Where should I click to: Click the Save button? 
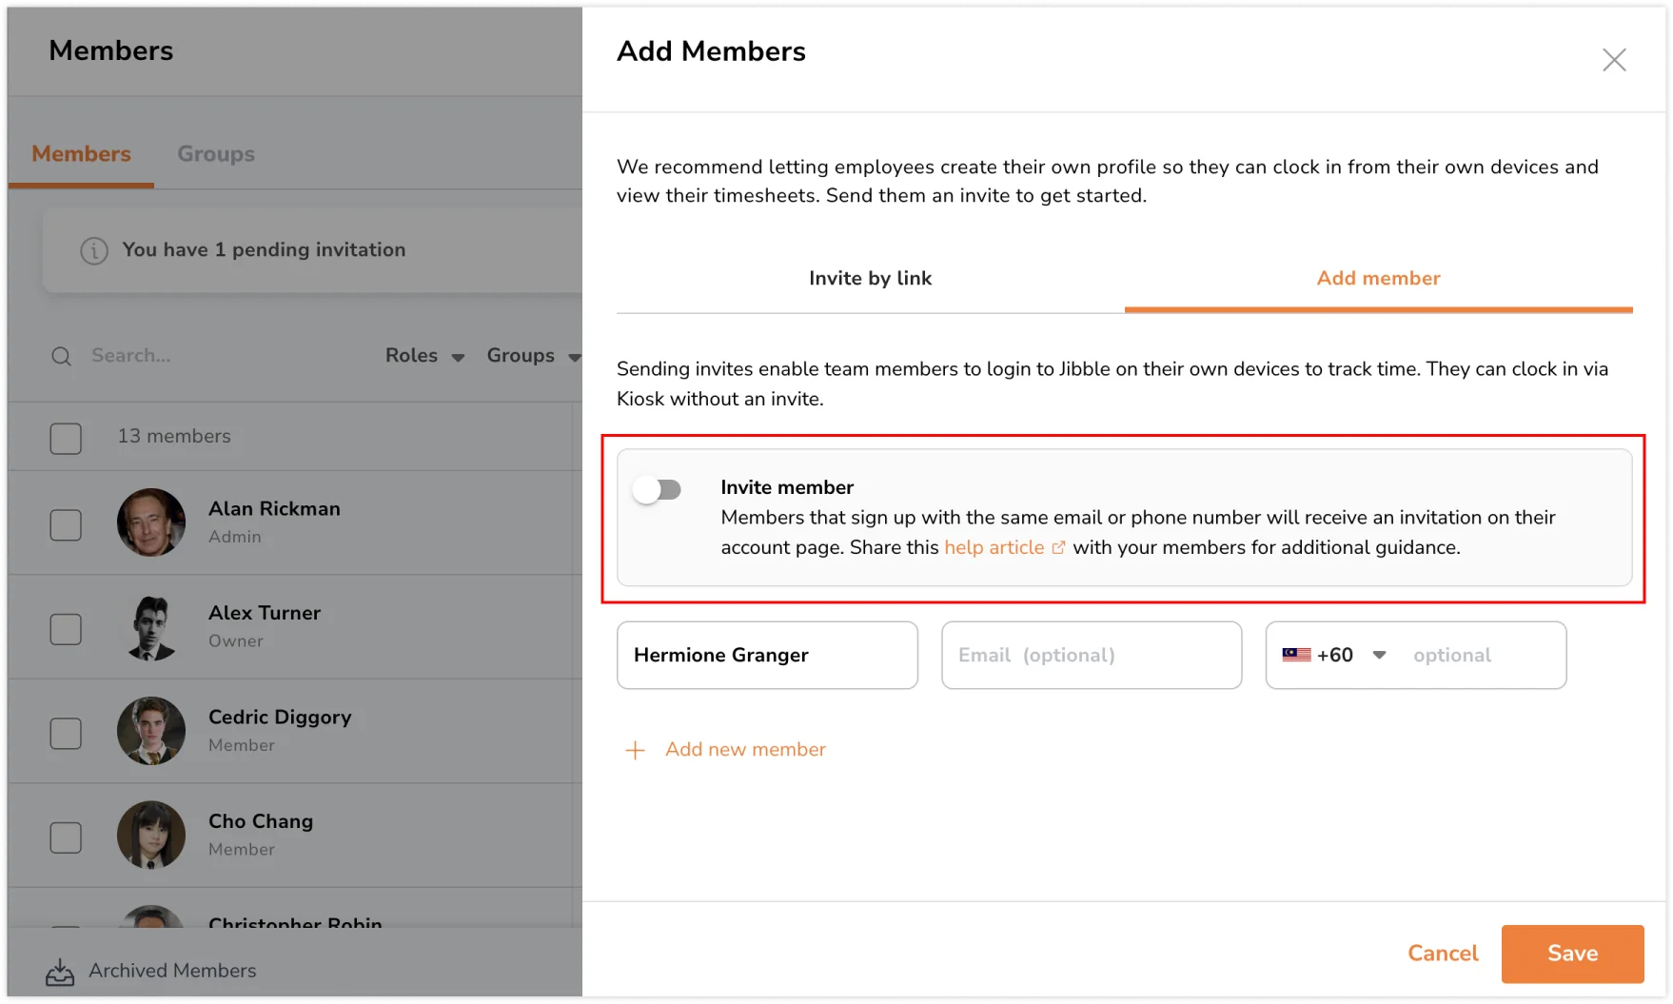[x=1572, y=954]
